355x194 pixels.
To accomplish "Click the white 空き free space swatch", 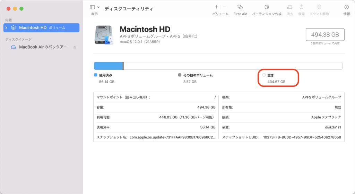I will click(264, 75).
